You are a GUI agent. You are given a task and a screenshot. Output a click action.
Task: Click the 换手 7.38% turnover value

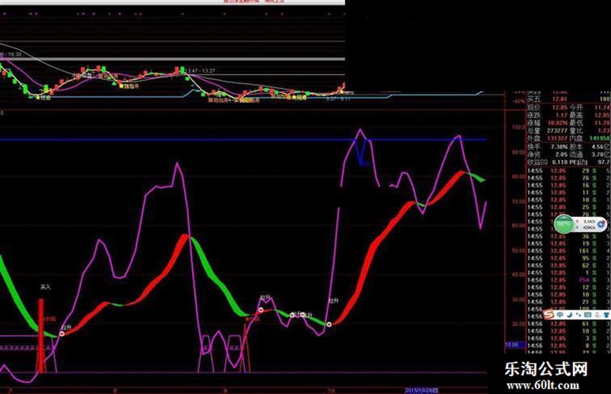(559, 147)
